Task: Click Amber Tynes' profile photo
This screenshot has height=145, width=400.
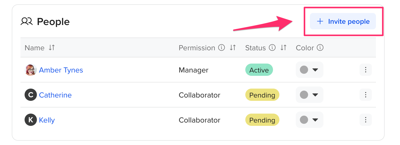Action: click(31, 70)
